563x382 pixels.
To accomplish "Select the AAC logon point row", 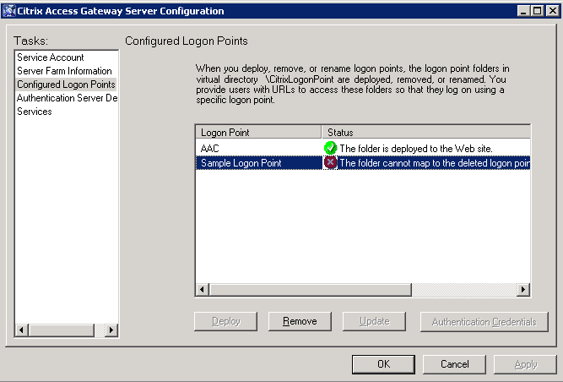I will pos(363,148).
